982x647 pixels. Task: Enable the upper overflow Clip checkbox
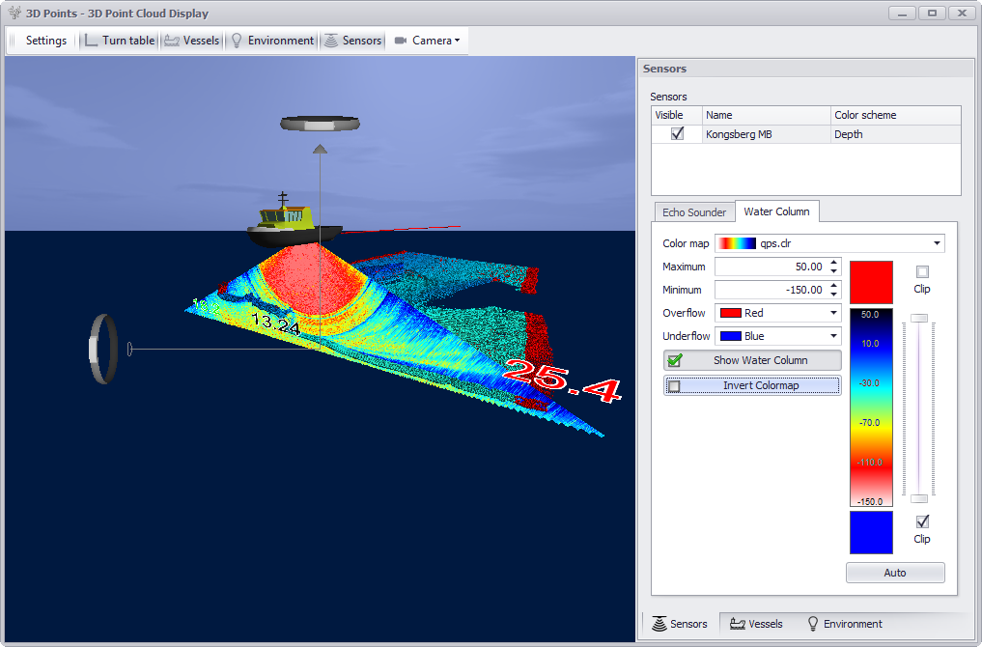[x=922, y=272]
